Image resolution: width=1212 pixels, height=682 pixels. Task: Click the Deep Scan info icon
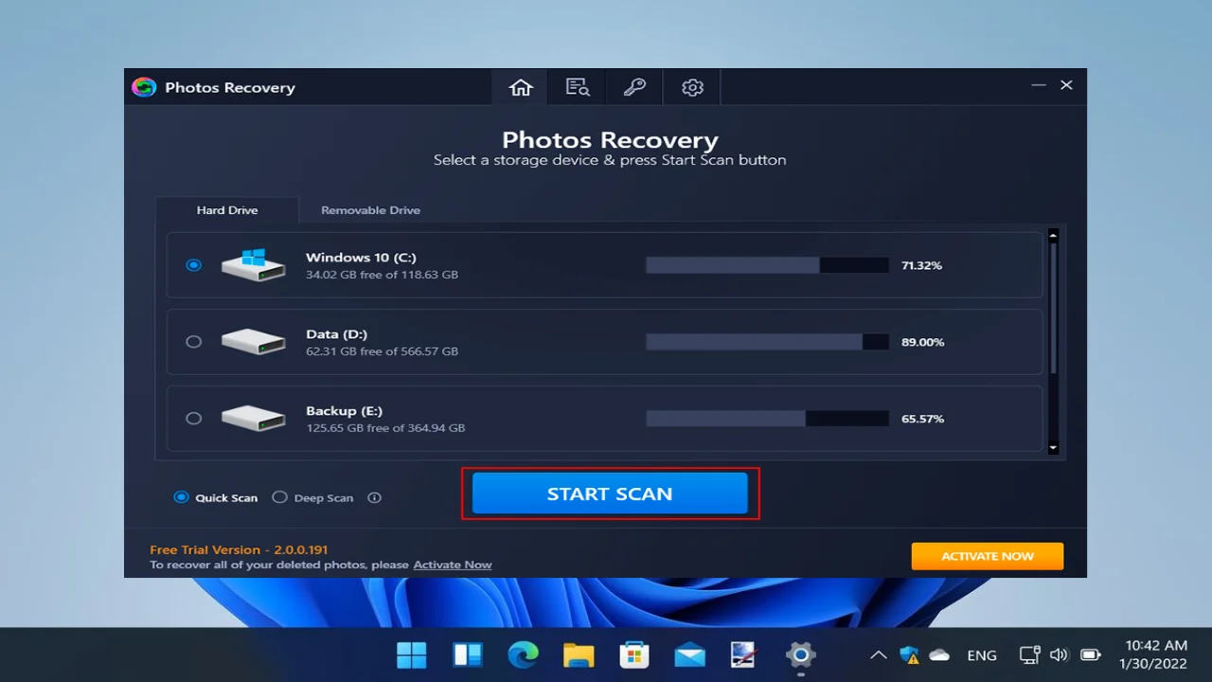tap(374, 497)
